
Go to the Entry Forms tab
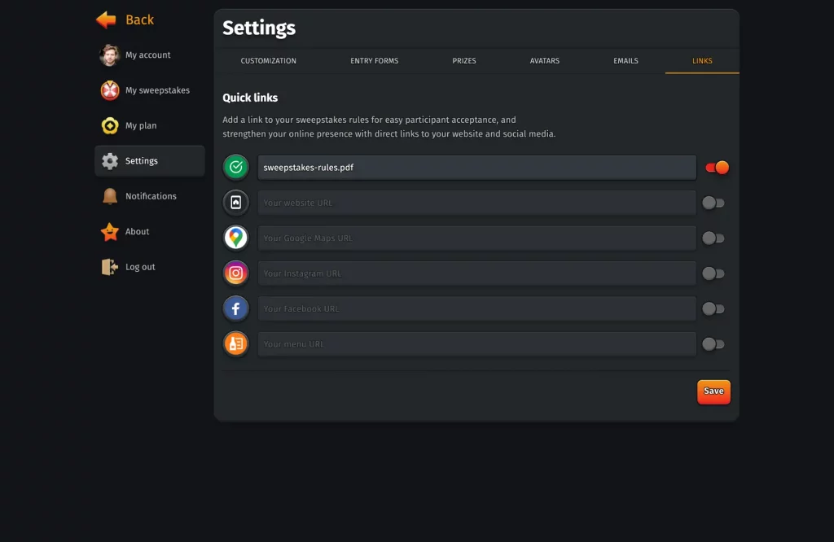374,61
